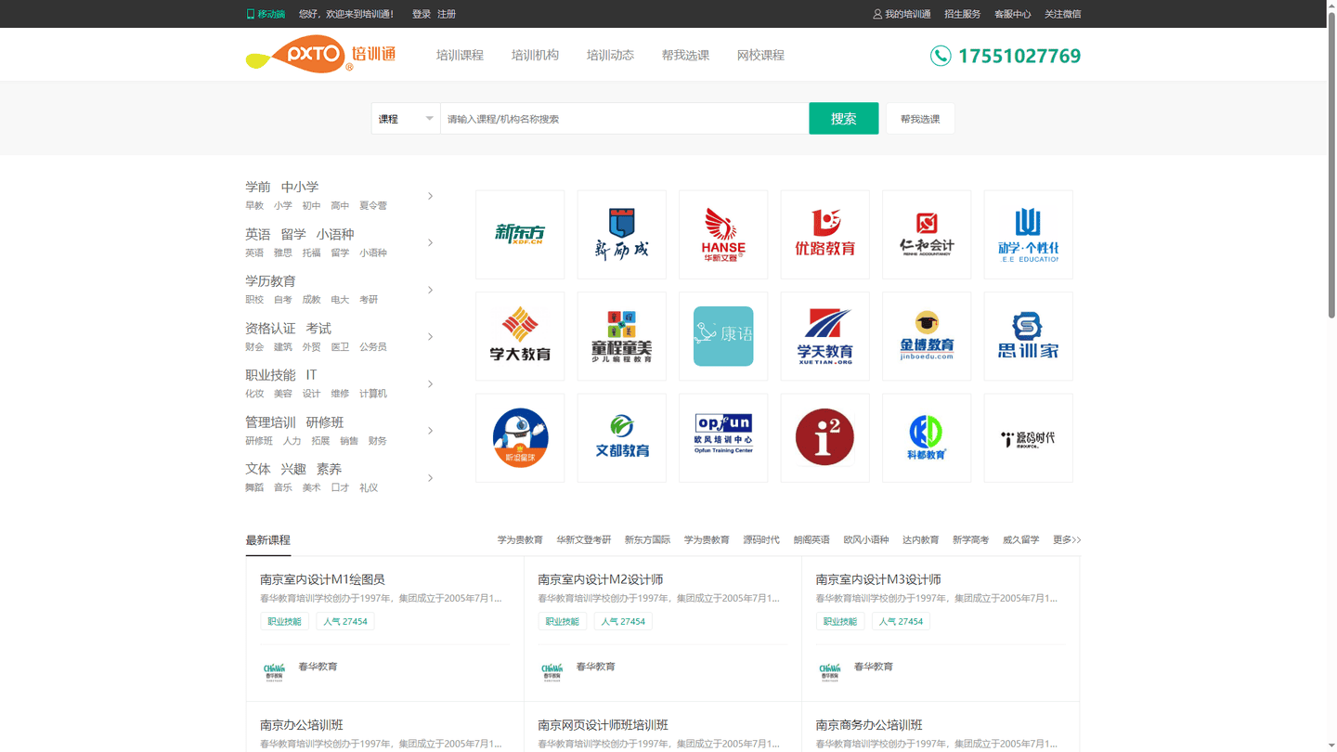Show more institutions via 更多>>
Viewport: 1337px width, 752px height.
tap(1067, 539)
